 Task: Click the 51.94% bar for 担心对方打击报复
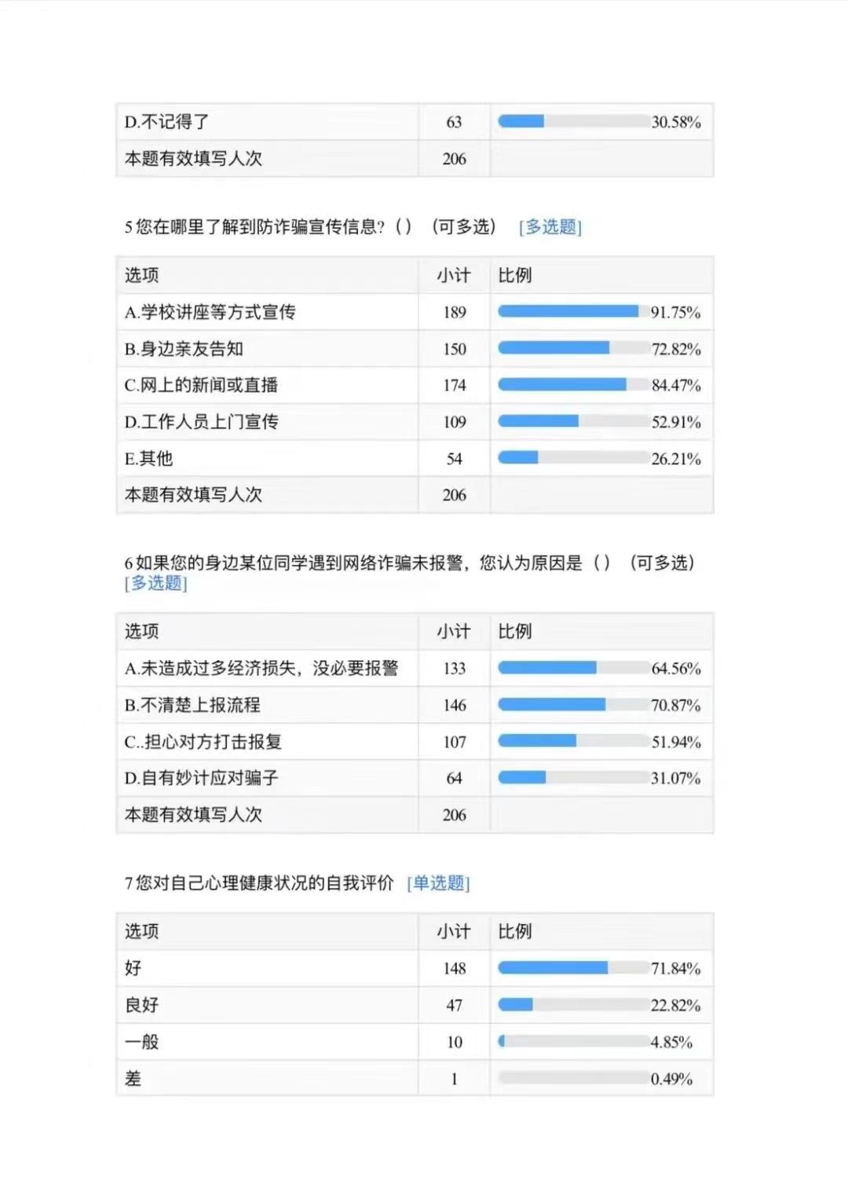pyautogui.click(x=573, y=741)
